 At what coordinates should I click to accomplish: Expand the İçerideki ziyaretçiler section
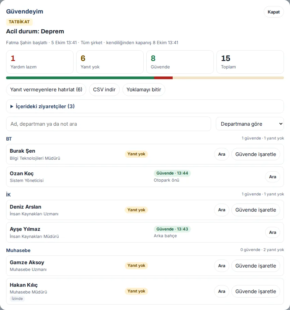coord(145,106)
